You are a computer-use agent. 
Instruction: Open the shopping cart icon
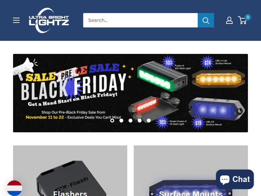pyautogui.click(x=242, y=21)
